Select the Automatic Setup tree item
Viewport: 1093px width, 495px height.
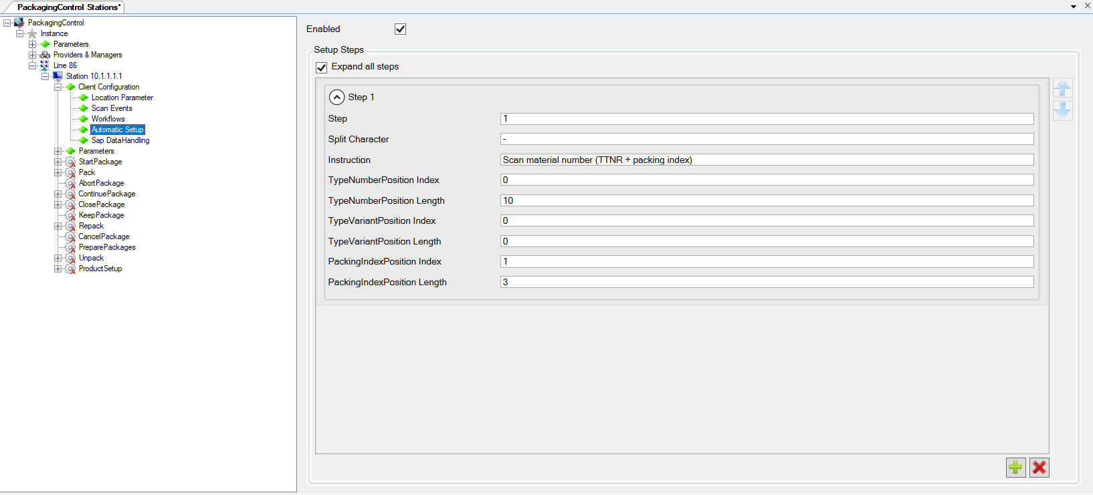[x=118, y=130]
